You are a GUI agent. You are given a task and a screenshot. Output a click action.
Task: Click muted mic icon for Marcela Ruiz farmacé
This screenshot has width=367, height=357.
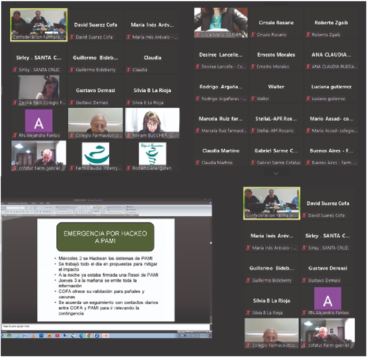point(197,131)
